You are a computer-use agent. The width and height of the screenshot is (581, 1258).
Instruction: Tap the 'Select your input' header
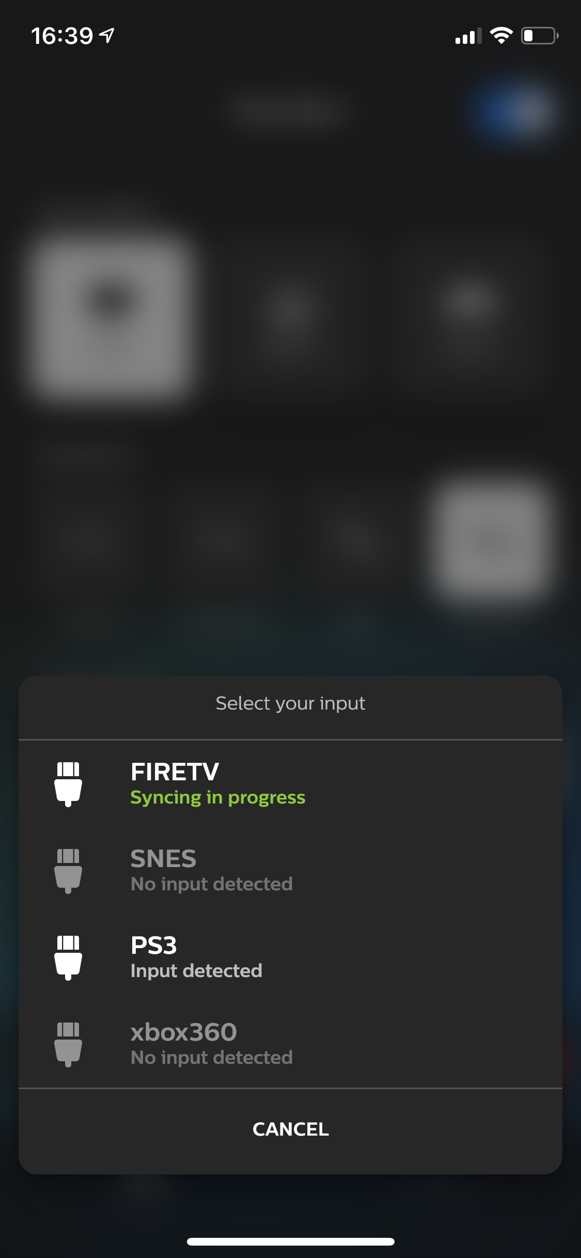(290, 703)
